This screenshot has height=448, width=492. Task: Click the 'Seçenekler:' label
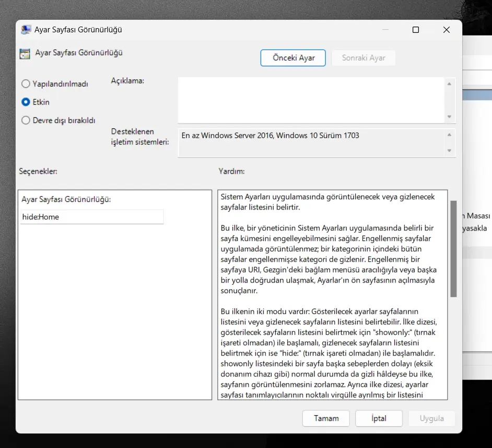click(38, 172)
